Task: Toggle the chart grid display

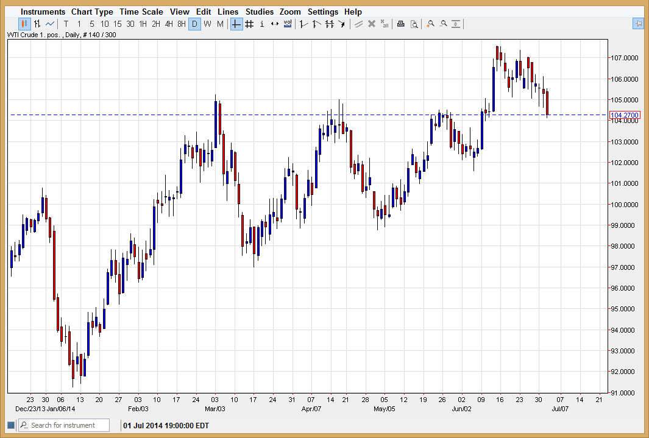Action: pyautogui.click(x=249, y=24)
